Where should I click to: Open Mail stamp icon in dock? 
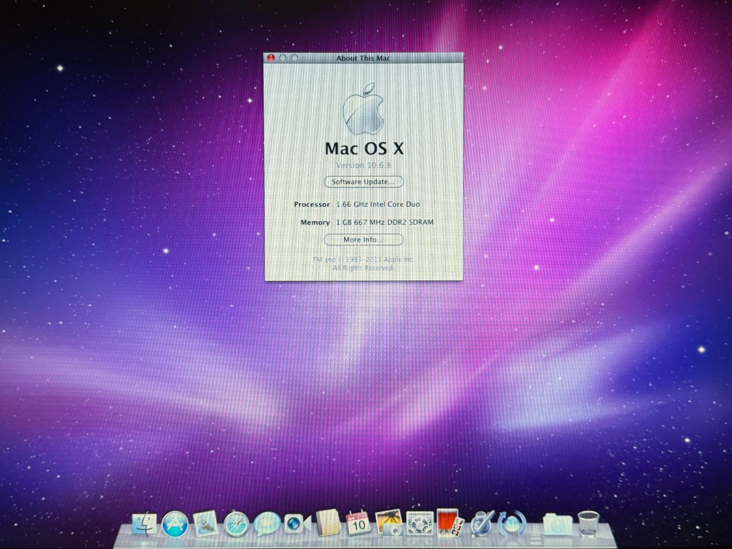click(205, 523)
